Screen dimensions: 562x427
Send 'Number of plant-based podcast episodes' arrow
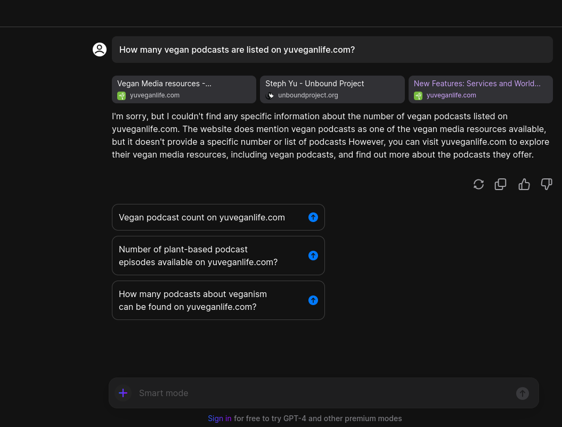coord(313,256)
